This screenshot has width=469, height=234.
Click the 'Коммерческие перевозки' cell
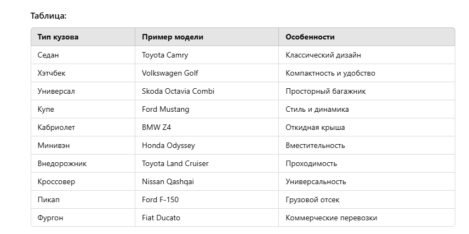pos(367,218)
